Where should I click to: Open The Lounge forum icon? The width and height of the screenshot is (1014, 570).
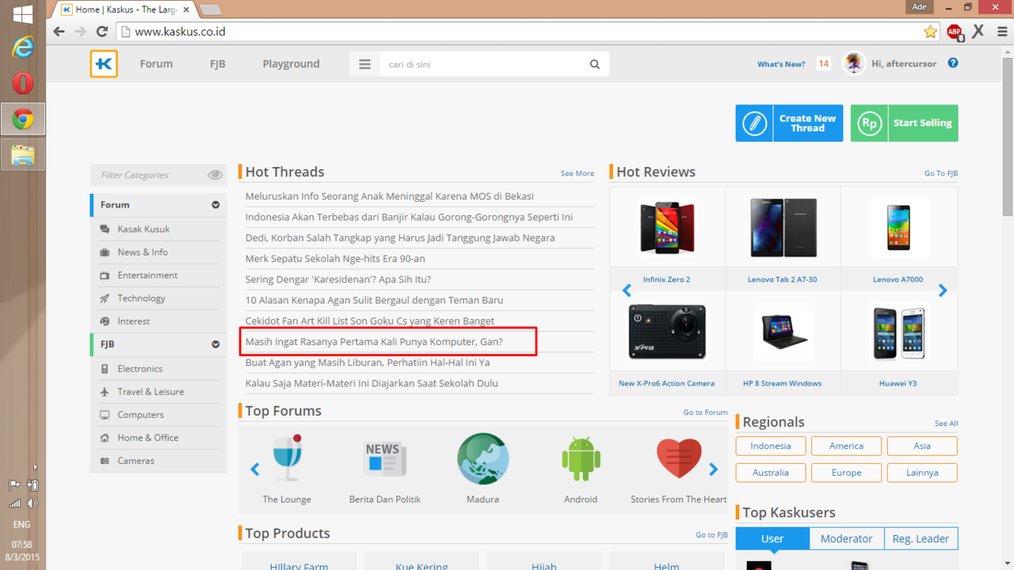(x=287, y=458)
